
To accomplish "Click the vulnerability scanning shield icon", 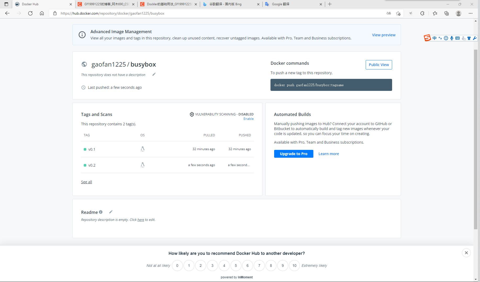I will pyautogui.click(x=192, y=114).
